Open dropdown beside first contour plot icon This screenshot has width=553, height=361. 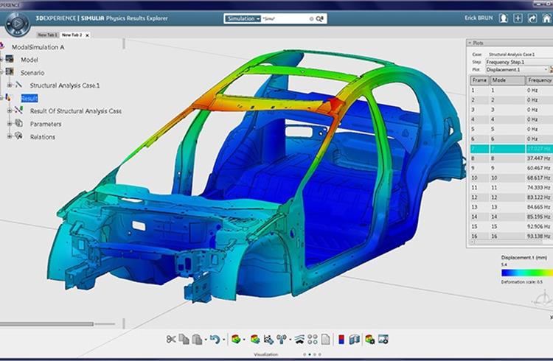[x=244, y=340]
